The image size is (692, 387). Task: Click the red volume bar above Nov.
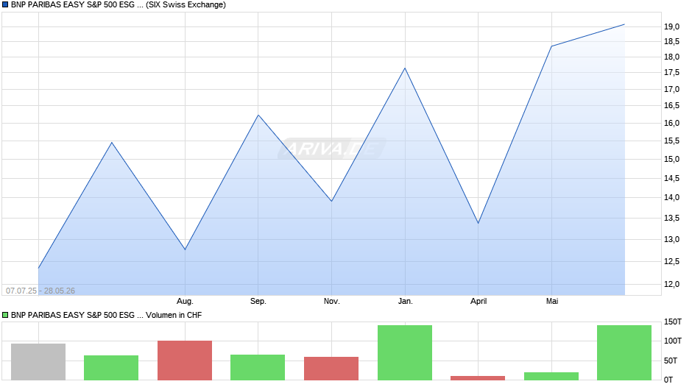click(331, 369)
